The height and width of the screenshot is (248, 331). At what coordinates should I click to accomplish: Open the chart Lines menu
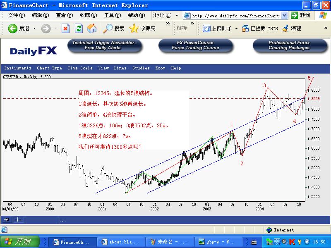tap(120, 68)
